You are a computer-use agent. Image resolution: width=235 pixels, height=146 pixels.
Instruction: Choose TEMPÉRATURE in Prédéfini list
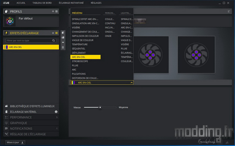tap(80, 44)
